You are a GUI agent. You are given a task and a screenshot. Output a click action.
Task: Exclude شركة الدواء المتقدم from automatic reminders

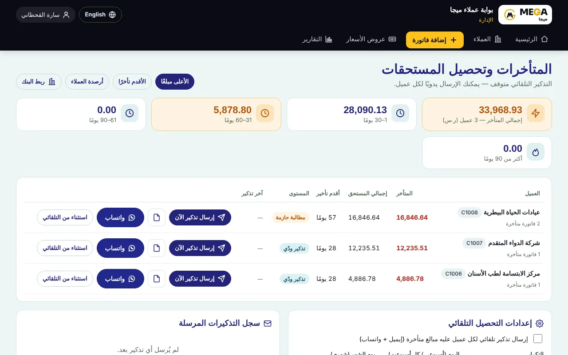click(x=65, y=248)
